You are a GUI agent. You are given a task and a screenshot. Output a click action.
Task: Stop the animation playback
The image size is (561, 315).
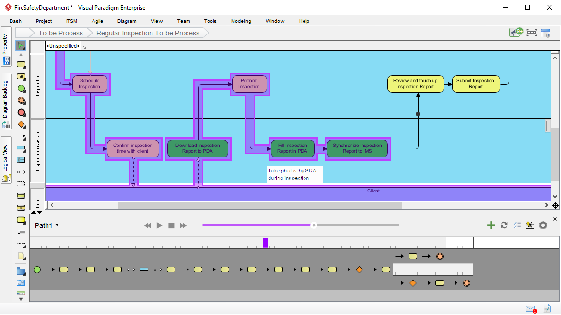pos(171,225)
